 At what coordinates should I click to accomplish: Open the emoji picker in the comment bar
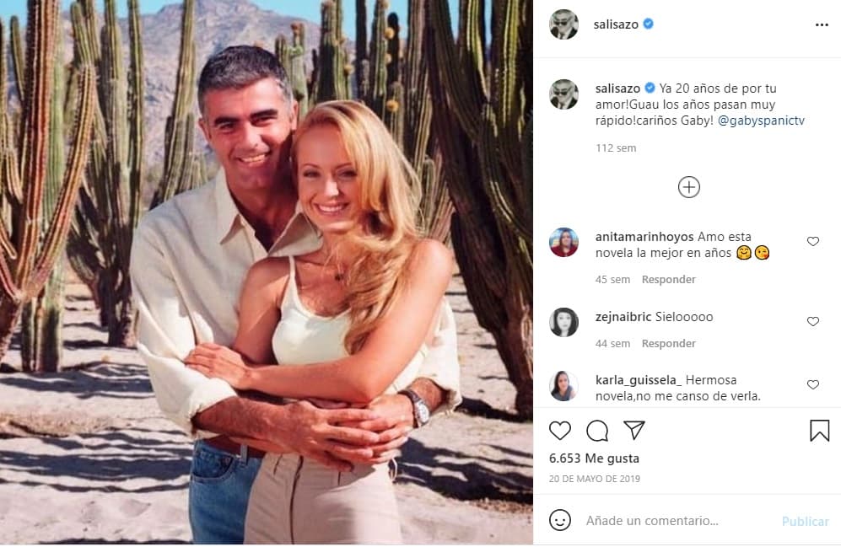(562, 521)
